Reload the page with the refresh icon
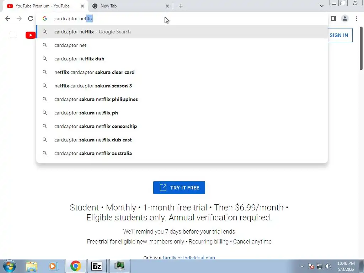Viewport: 364px width, 273px height. pos(31,18)
